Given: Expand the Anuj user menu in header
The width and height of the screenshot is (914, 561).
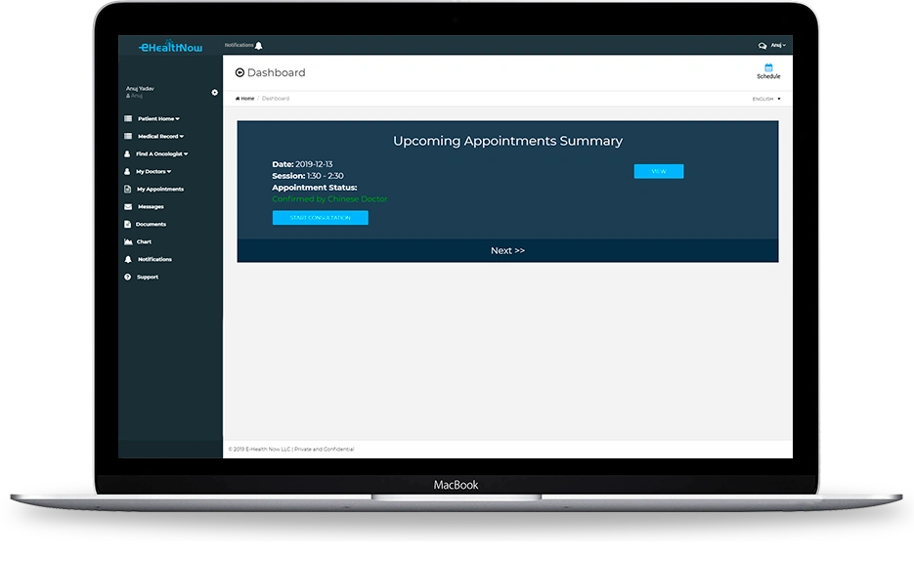Looking at the screenshot, I should tap(778, 45).
